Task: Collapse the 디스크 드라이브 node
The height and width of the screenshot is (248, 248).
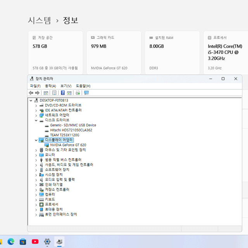Action: pos(36,121)
